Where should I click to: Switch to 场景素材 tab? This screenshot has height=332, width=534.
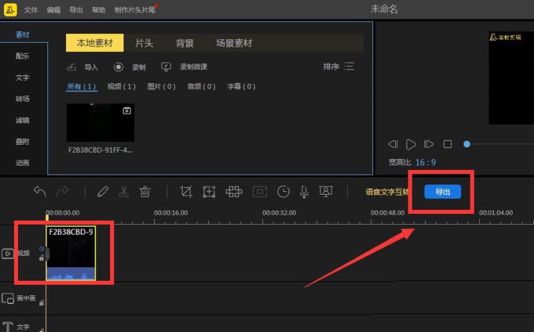click(234, 43)
